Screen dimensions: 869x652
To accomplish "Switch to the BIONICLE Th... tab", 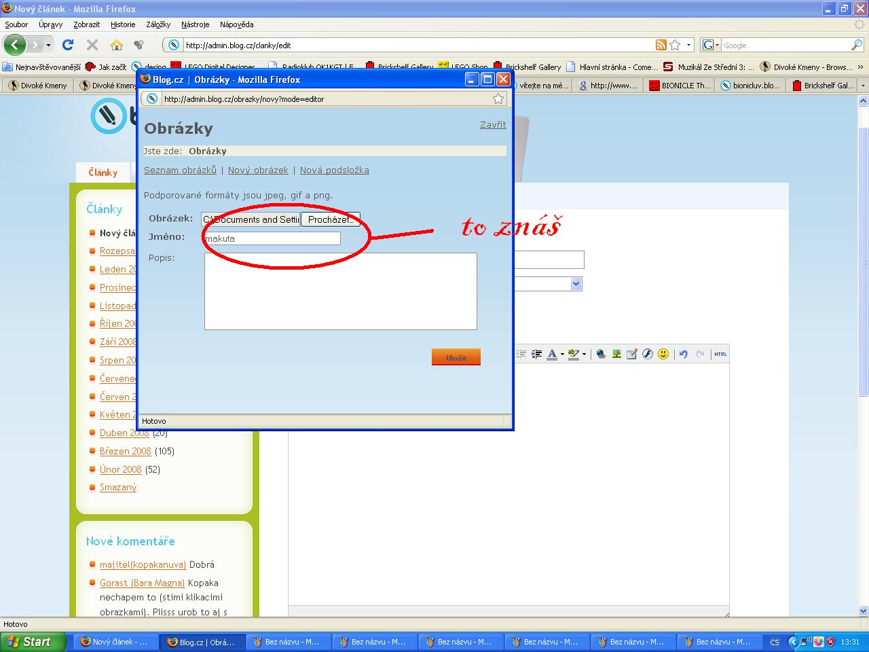I will coord(680,86).
